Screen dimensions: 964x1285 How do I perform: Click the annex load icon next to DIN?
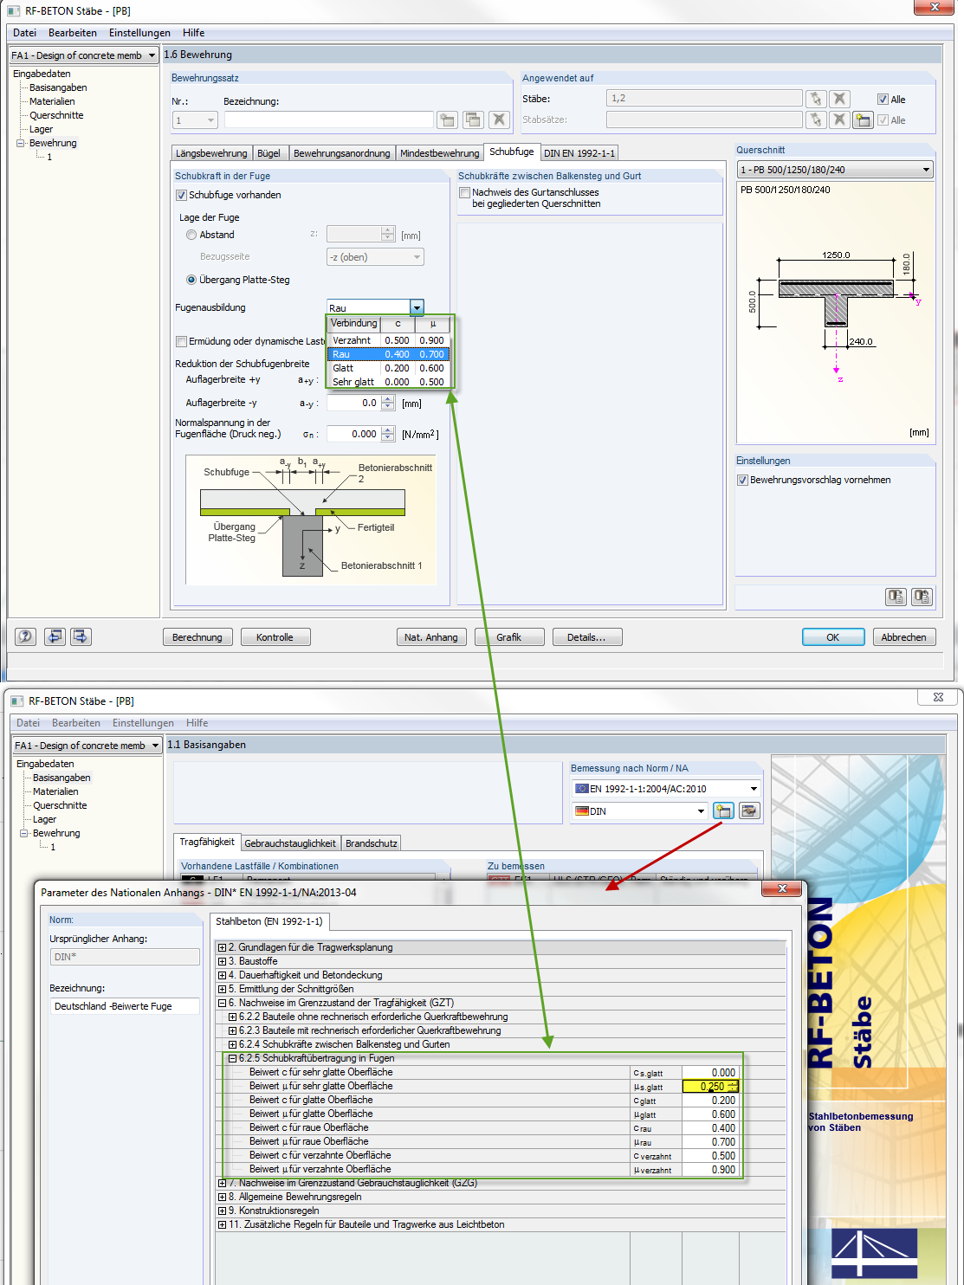pyautogui.click(x=749, y=810)
